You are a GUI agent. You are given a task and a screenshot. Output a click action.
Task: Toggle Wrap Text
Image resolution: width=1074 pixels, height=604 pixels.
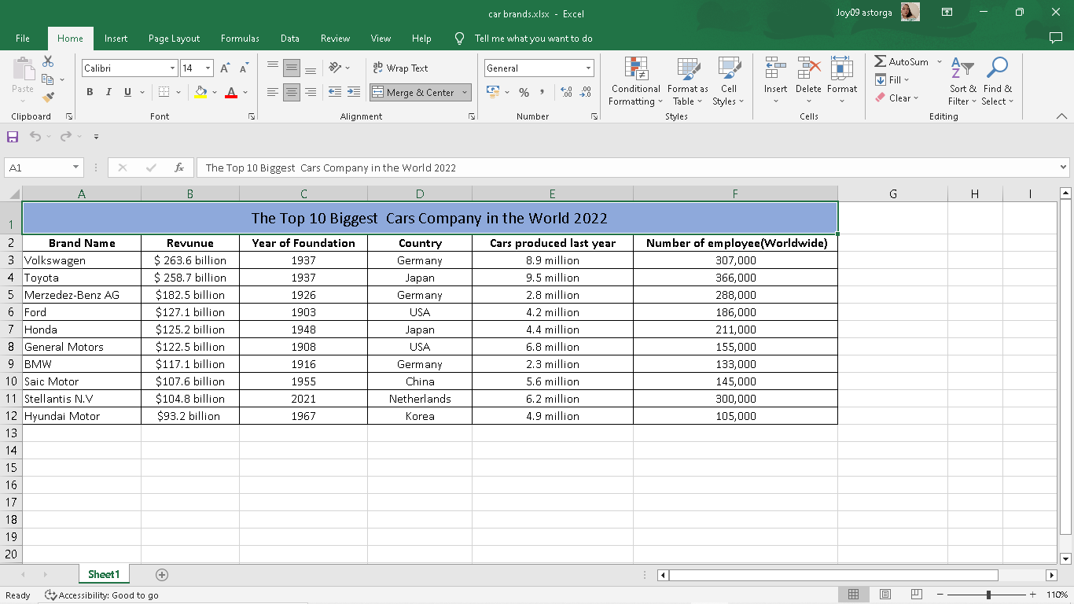tap(400, 68)
